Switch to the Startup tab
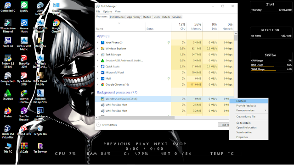 147,17
